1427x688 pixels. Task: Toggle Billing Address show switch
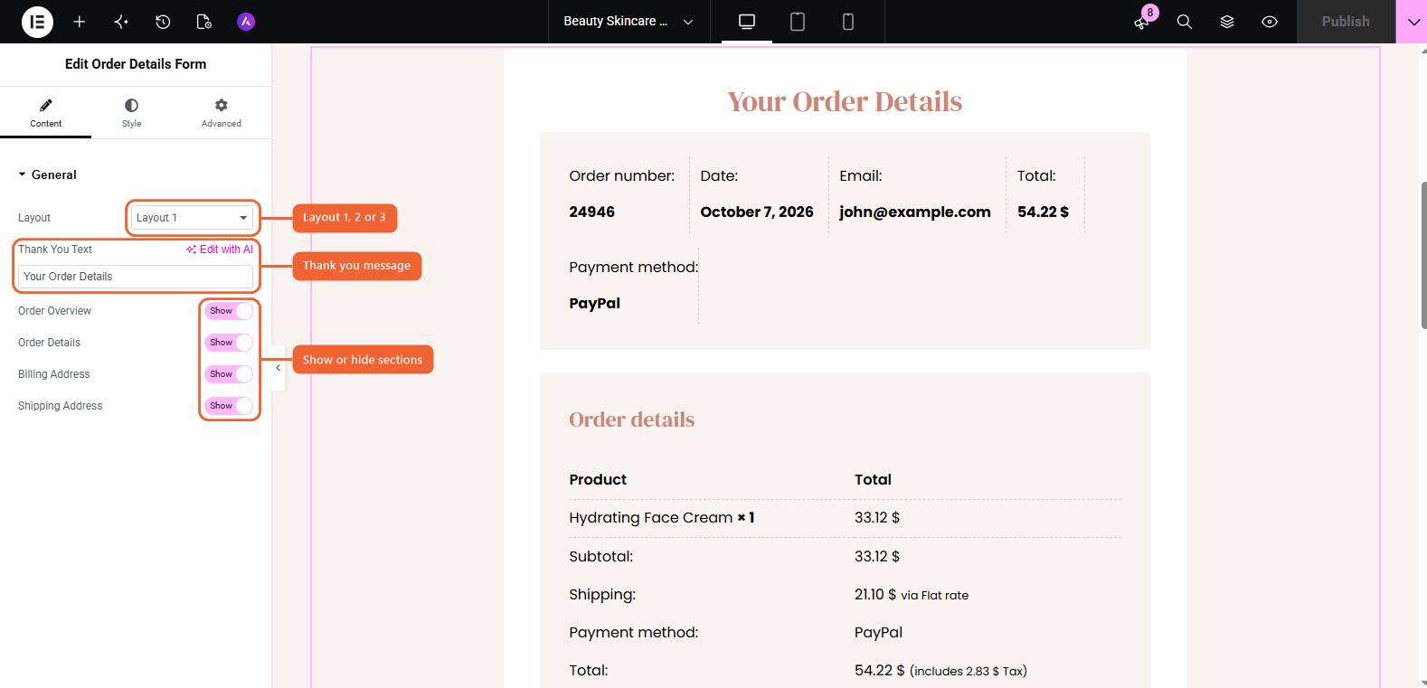(x=229, y=374)
